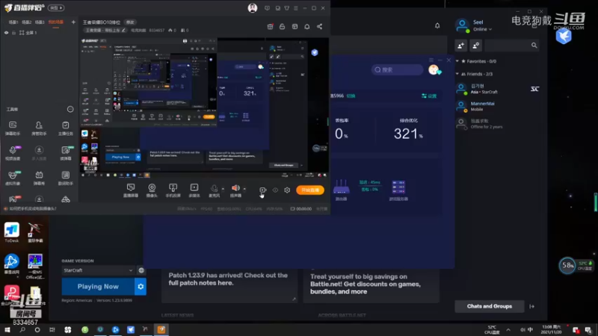Open settings link in accelerator window
Screen dimensions: 598x336
point(429,96)
